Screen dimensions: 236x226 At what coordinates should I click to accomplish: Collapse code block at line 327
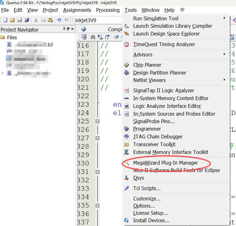pos(97,138)
